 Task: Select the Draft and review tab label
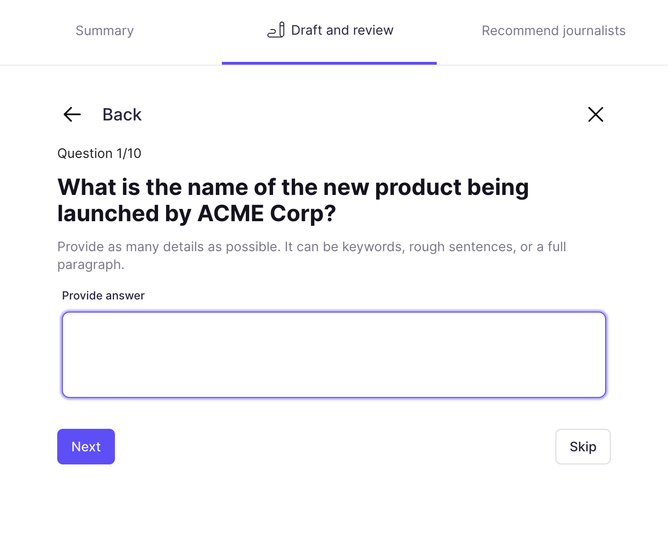pos(342,30)
